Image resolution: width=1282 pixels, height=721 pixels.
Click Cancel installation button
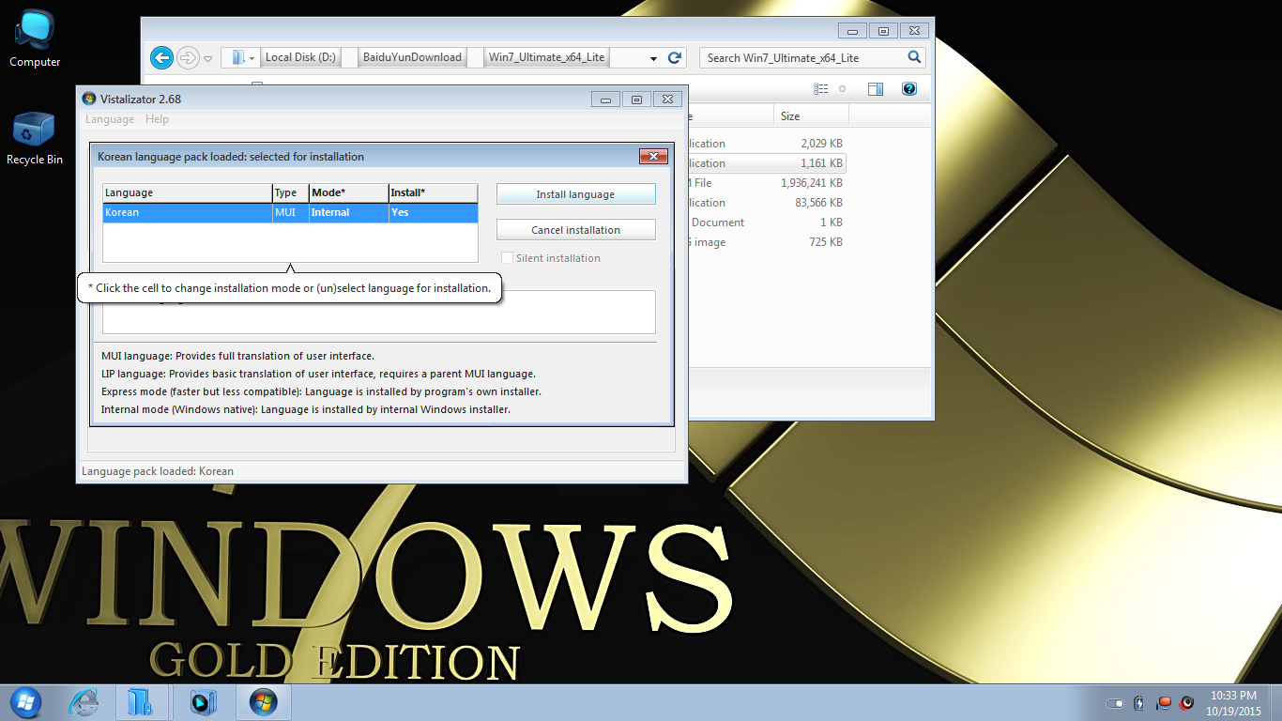click(x=575, y=230)
